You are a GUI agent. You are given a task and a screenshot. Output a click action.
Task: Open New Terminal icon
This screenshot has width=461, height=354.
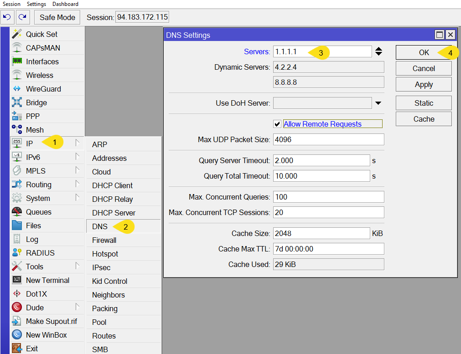[x=17, y=280]
